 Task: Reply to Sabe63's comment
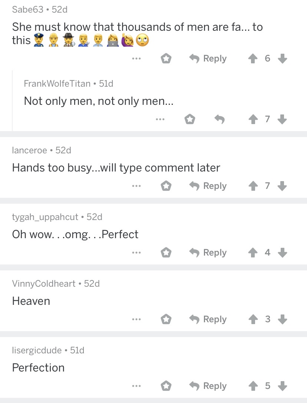tap(208, 59)
